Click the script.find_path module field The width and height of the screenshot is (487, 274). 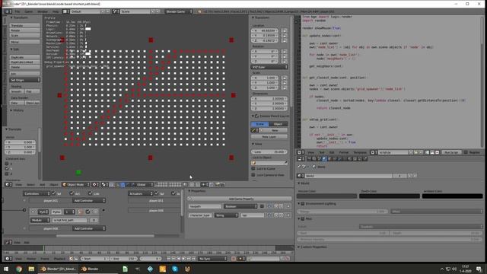click(x=69, y=220)
